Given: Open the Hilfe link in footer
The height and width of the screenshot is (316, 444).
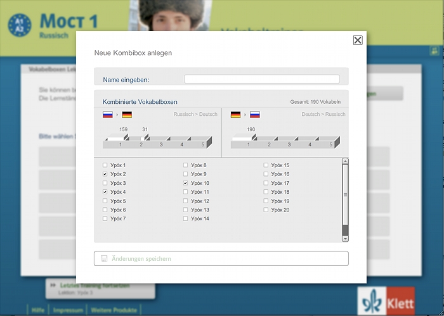Looking at the screenshot, I should point(37,310).
